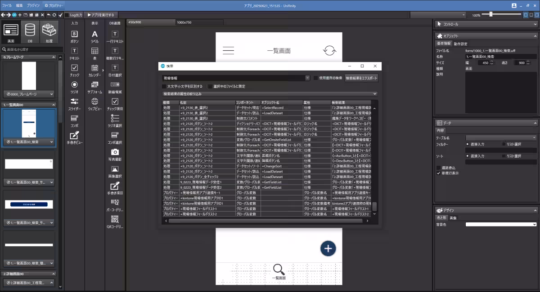Screen dimensions: 540x292
Task: Click 検索結果をエクスポート button
Action: [x=361, y=78]
